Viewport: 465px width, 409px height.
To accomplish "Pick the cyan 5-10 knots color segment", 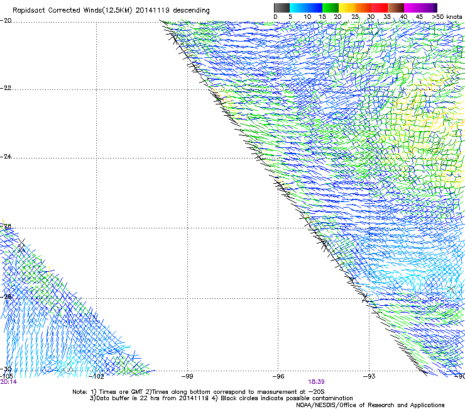I will [x=298, y=8].
